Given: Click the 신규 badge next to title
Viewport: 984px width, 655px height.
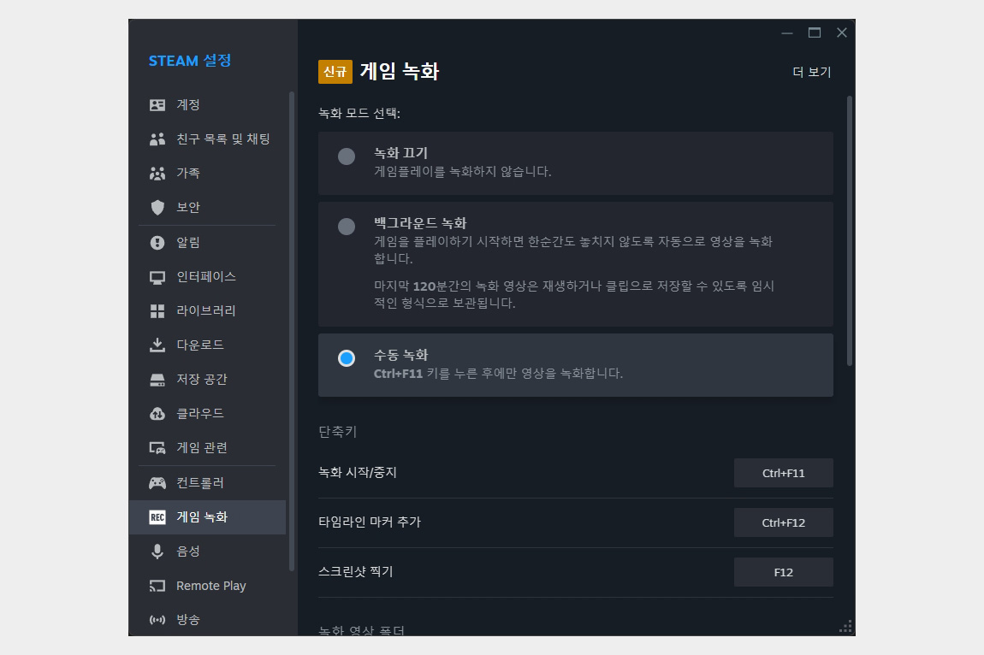Looking at the screenshot, I should [x=335, y=72].
